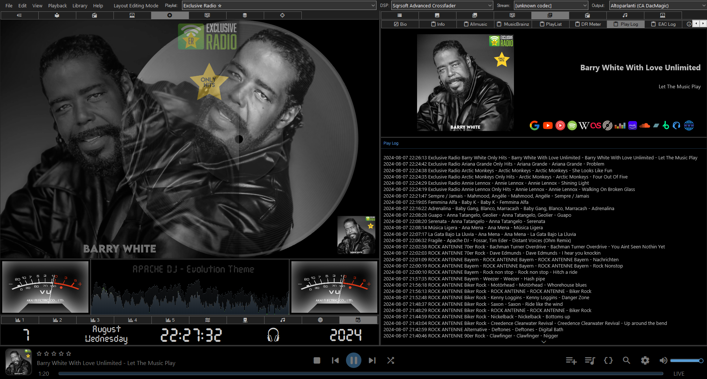Screen dimensions: 707x379
Task: Select the vinyl disc view tab
Action: point(170,15)
